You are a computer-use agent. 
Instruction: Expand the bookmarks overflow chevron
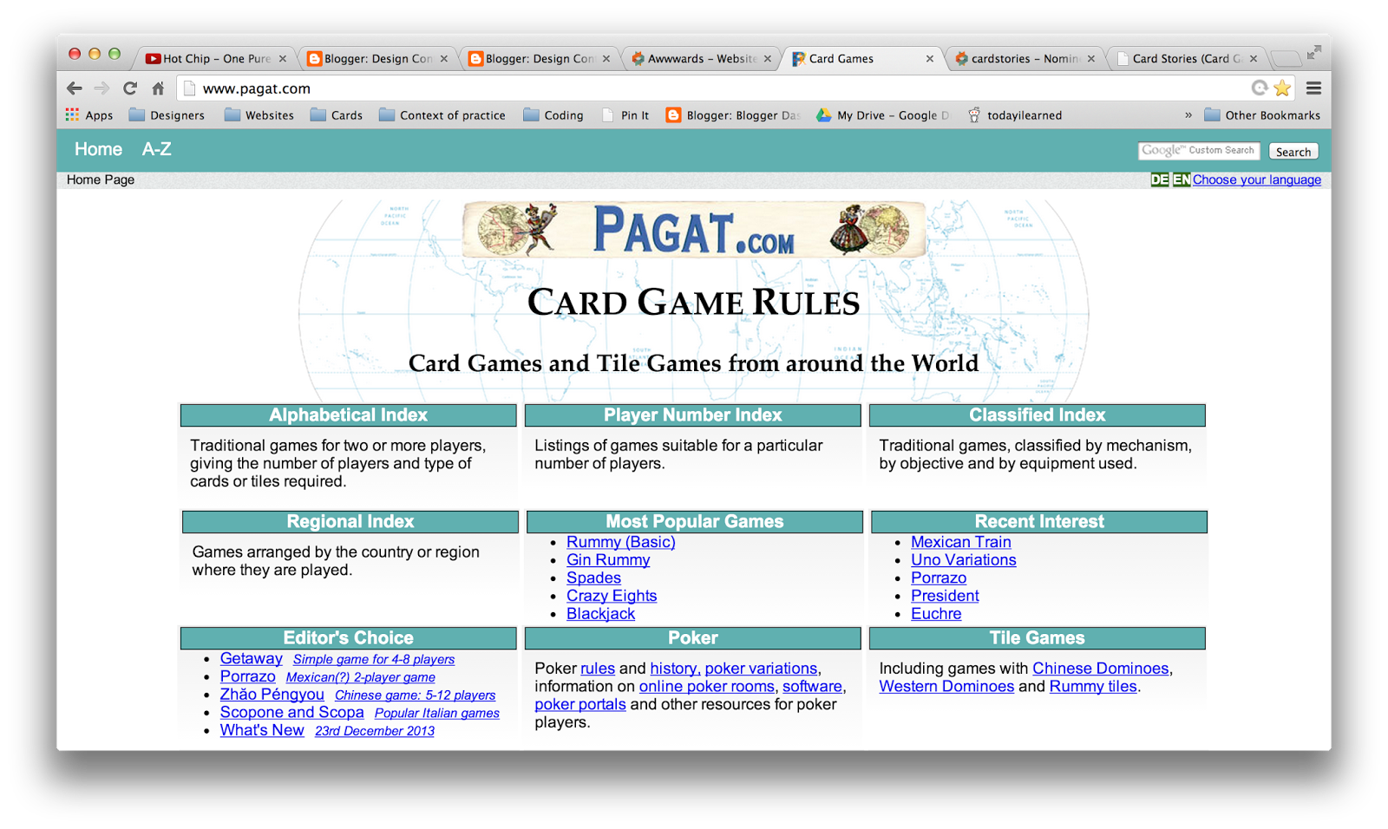(1188, 114)
